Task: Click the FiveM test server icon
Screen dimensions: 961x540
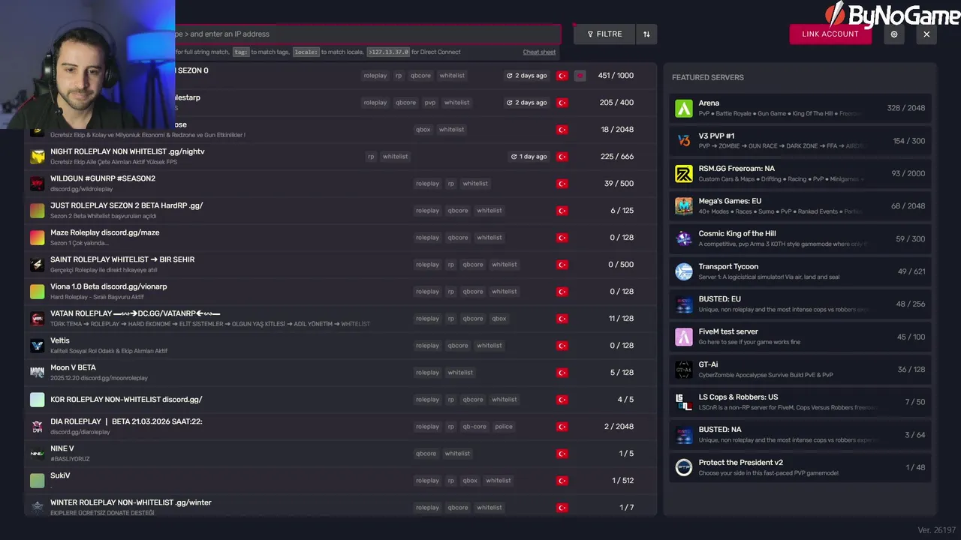Action: (684, 337)
